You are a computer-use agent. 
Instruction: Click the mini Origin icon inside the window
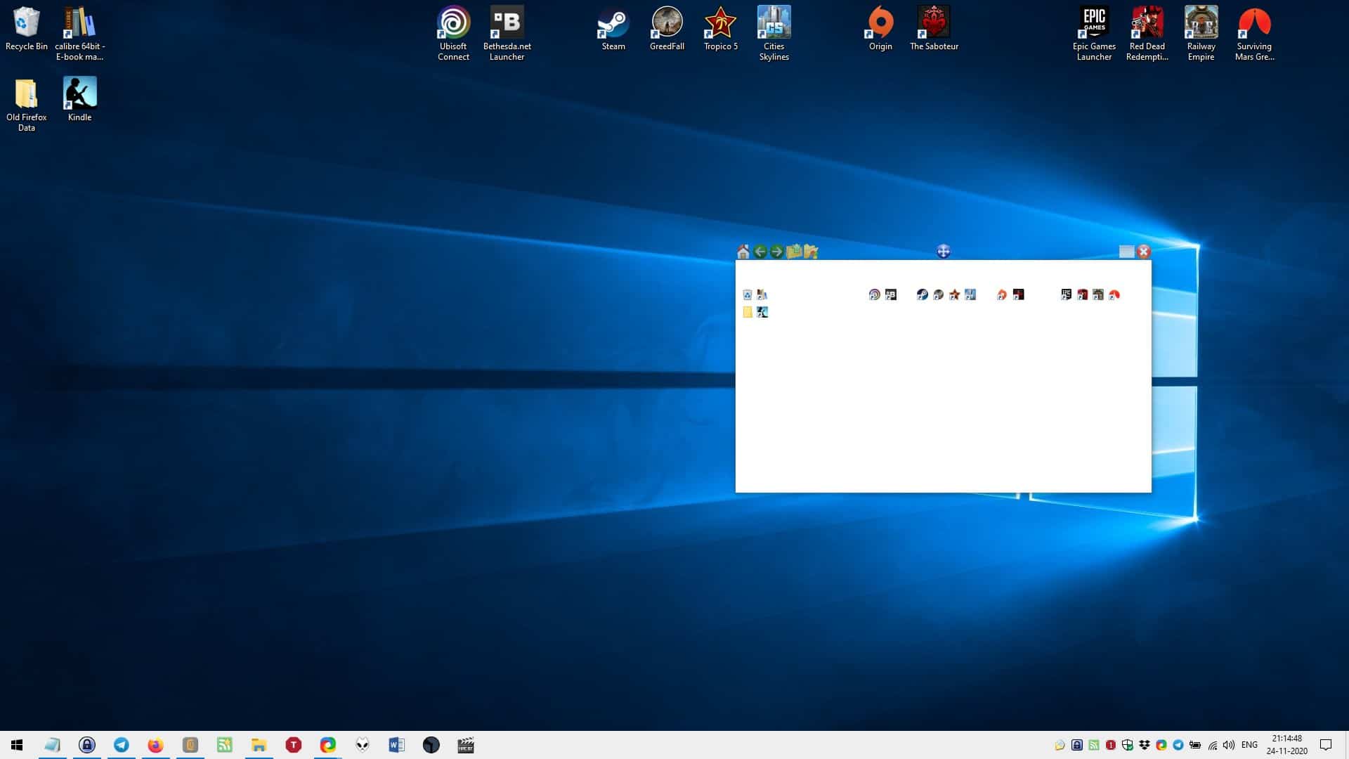[x=1002, y=295]
